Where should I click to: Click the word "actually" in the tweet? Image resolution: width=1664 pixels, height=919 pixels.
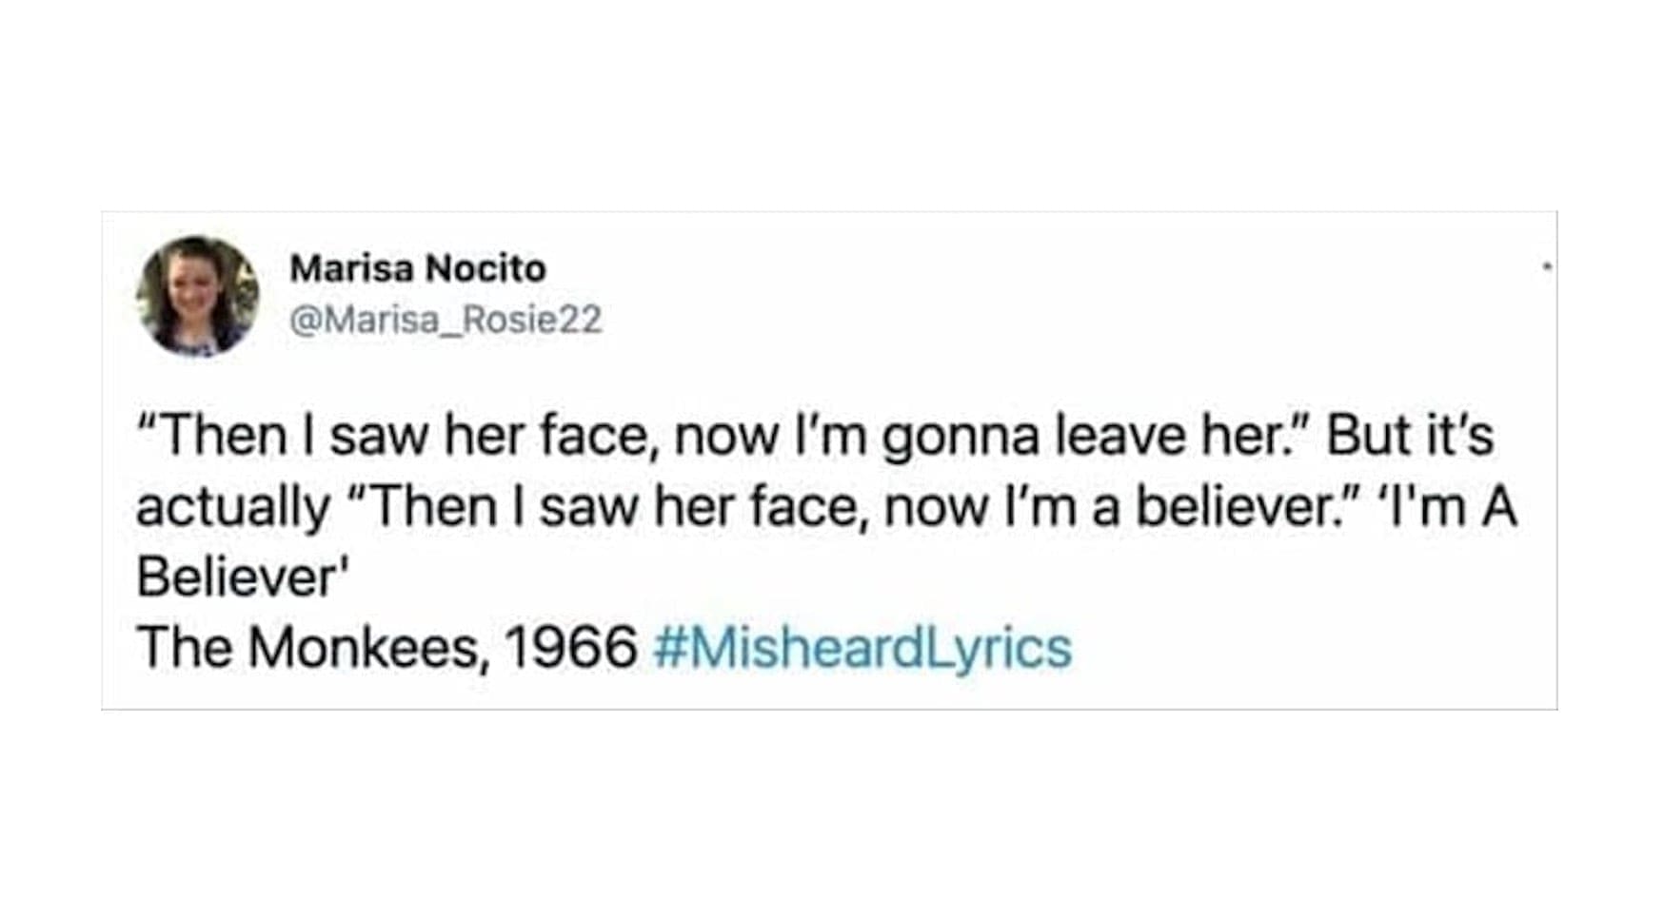231,507
